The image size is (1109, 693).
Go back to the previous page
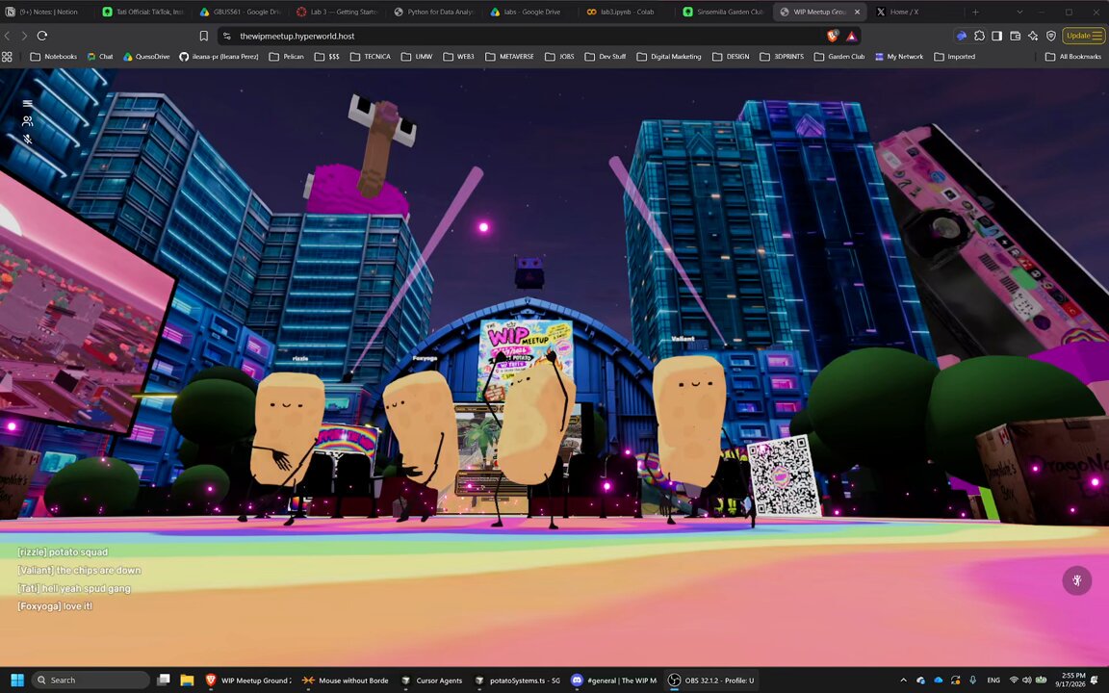pos(7,36)
